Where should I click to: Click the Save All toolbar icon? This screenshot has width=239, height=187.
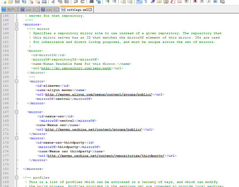24,1
